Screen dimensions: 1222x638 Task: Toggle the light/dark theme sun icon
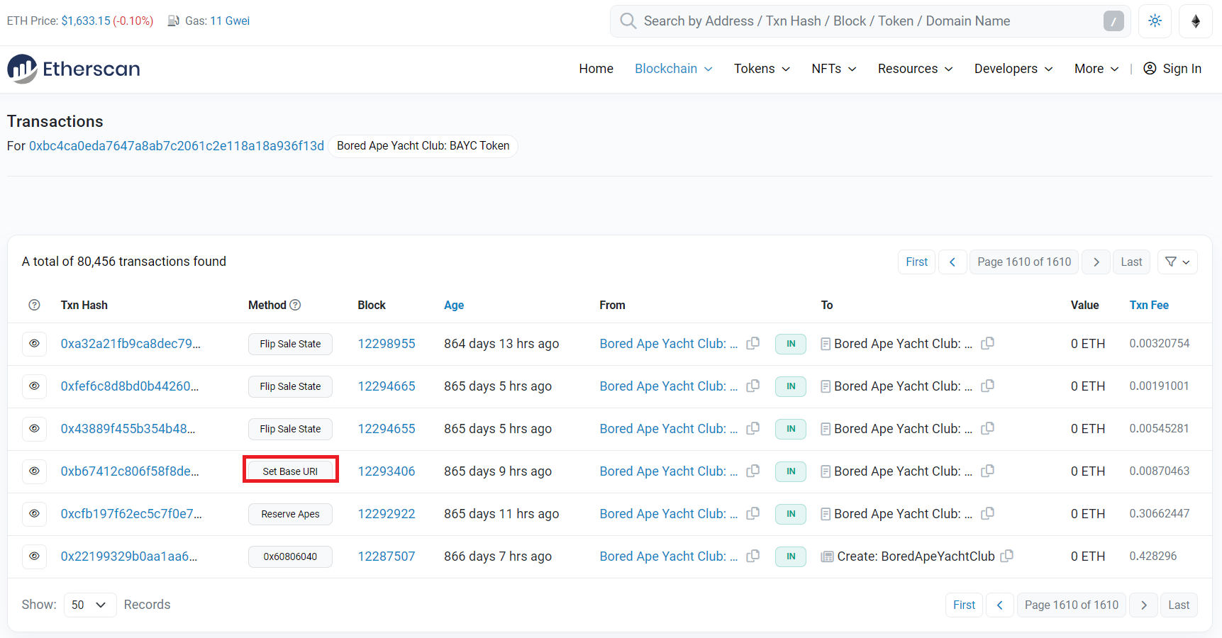pos(1155,21)
